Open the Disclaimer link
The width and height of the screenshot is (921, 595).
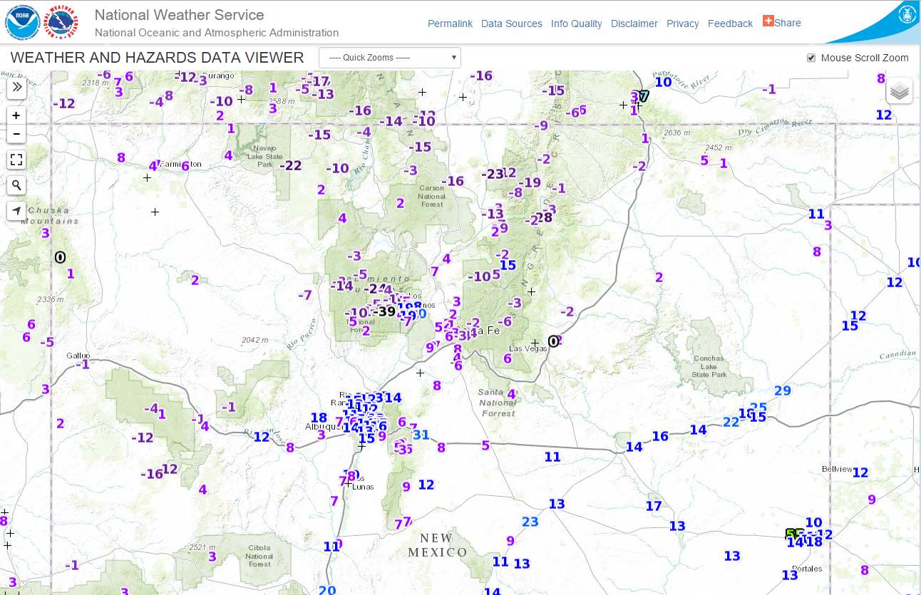[634, 24]
